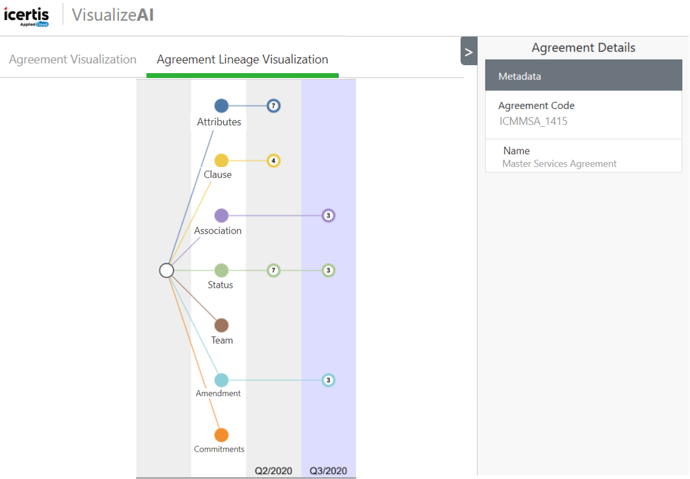Click the purple Association node circle
690x479 pixels.
[221, 216]
